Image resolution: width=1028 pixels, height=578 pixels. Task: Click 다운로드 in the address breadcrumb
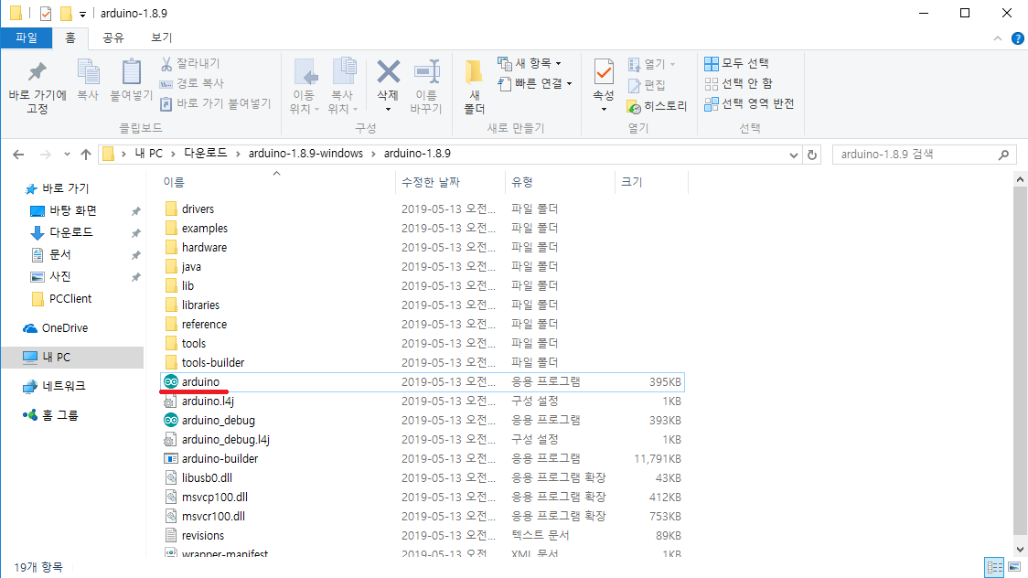coord(205,154)
